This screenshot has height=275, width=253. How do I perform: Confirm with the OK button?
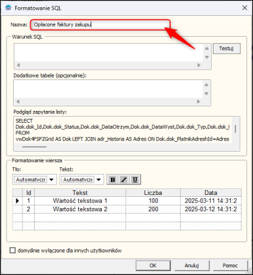(153, 265)
